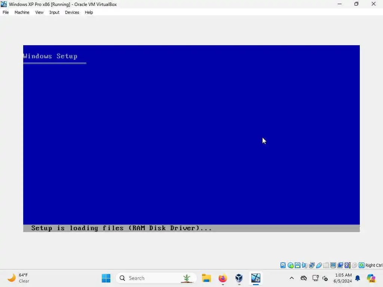Click the audio indicator in VirtualBox status bar
Viewport: 383px width, 287px height.
pyautogui.click(x=304, y=265)
